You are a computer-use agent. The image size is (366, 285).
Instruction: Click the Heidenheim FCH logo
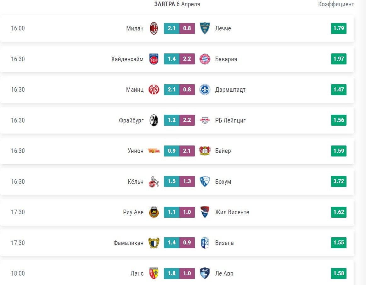pos(154,59)
